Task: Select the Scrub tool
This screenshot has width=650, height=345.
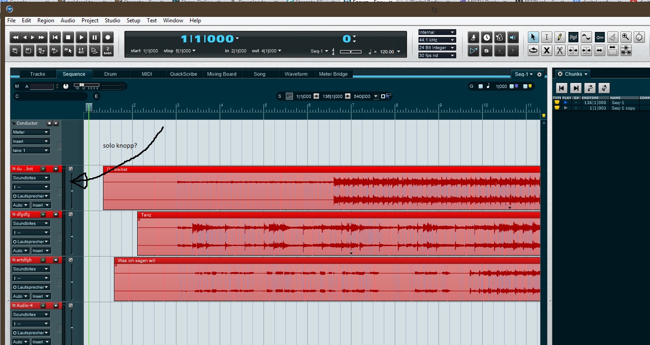Action: (x=639, y=37)
